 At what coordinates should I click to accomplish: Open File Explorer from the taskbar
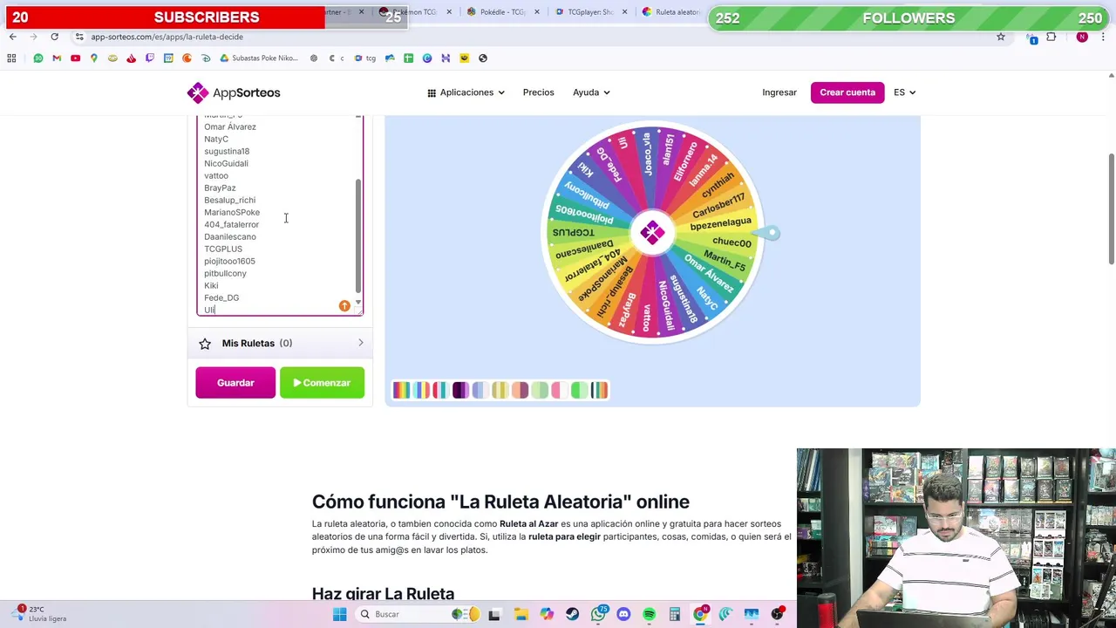click(x=521, y=614)
